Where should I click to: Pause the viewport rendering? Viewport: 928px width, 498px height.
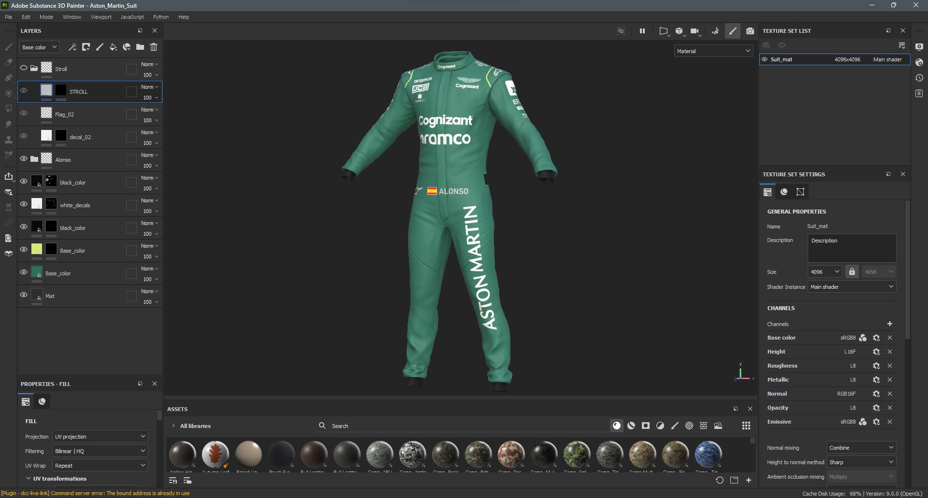(642, 31)
